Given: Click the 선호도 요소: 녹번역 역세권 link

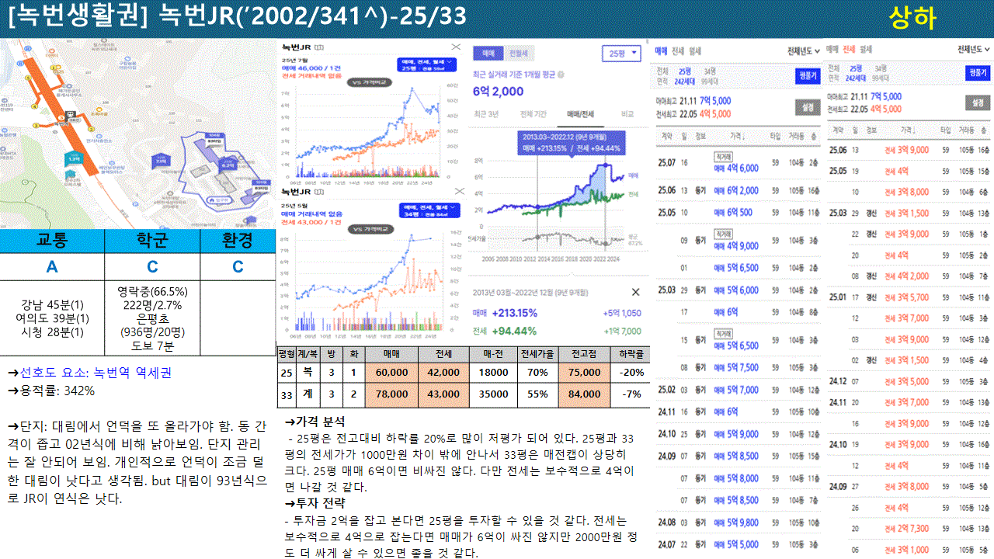Looking at the screenshot, I should pos(89,373).
